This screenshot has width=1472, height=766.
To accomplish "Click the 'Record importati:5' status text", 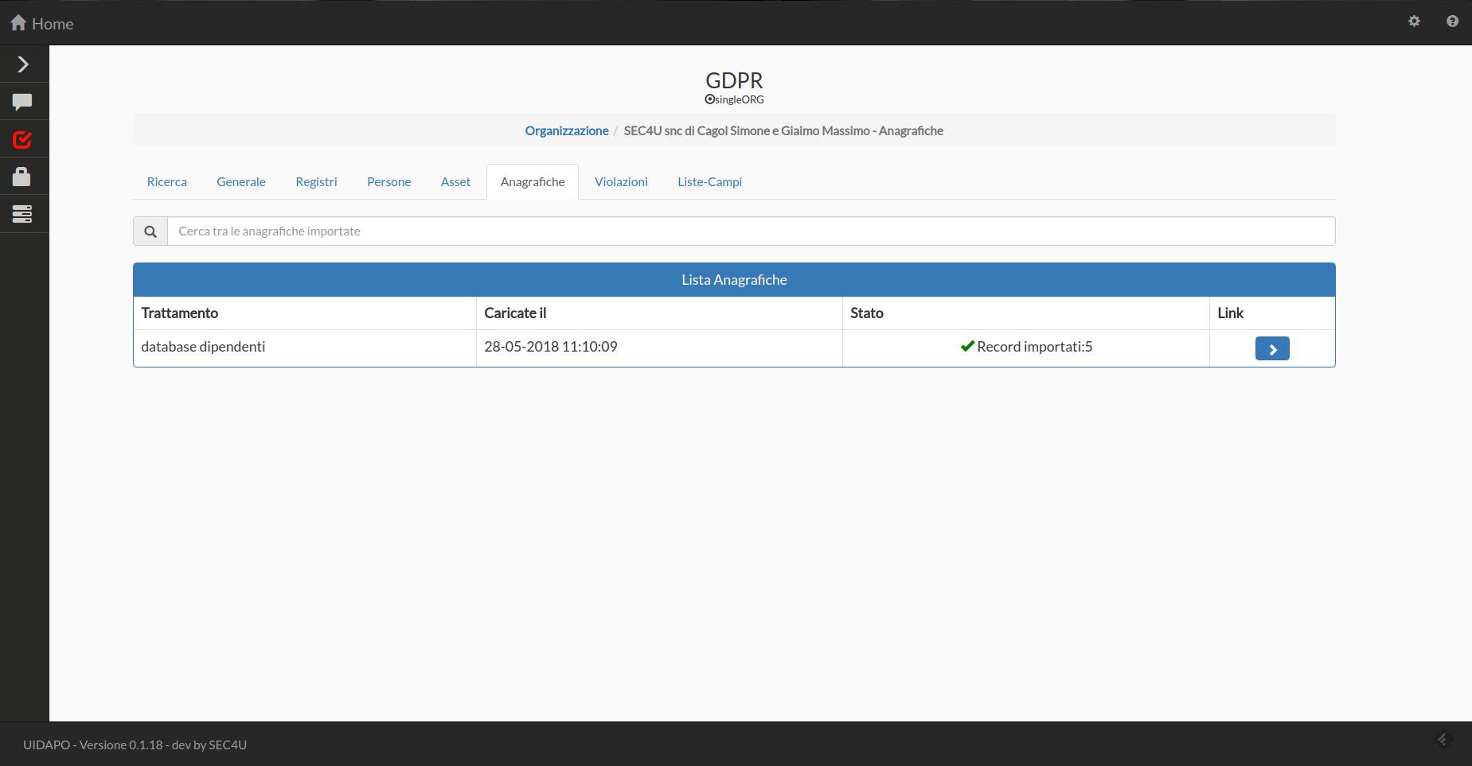I will pos(1034,347).
